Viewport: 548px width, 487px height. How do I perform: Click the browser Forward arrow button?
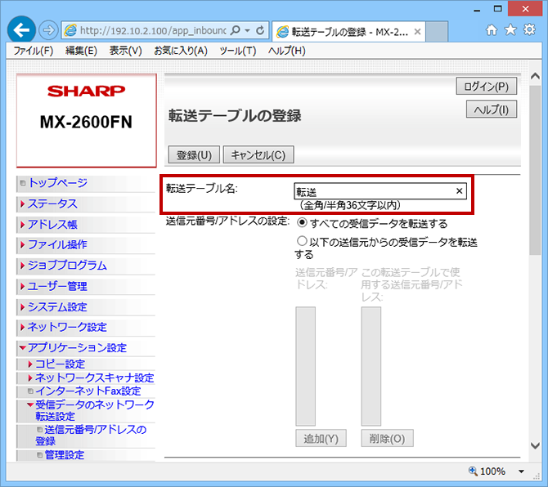click(49, 30)
